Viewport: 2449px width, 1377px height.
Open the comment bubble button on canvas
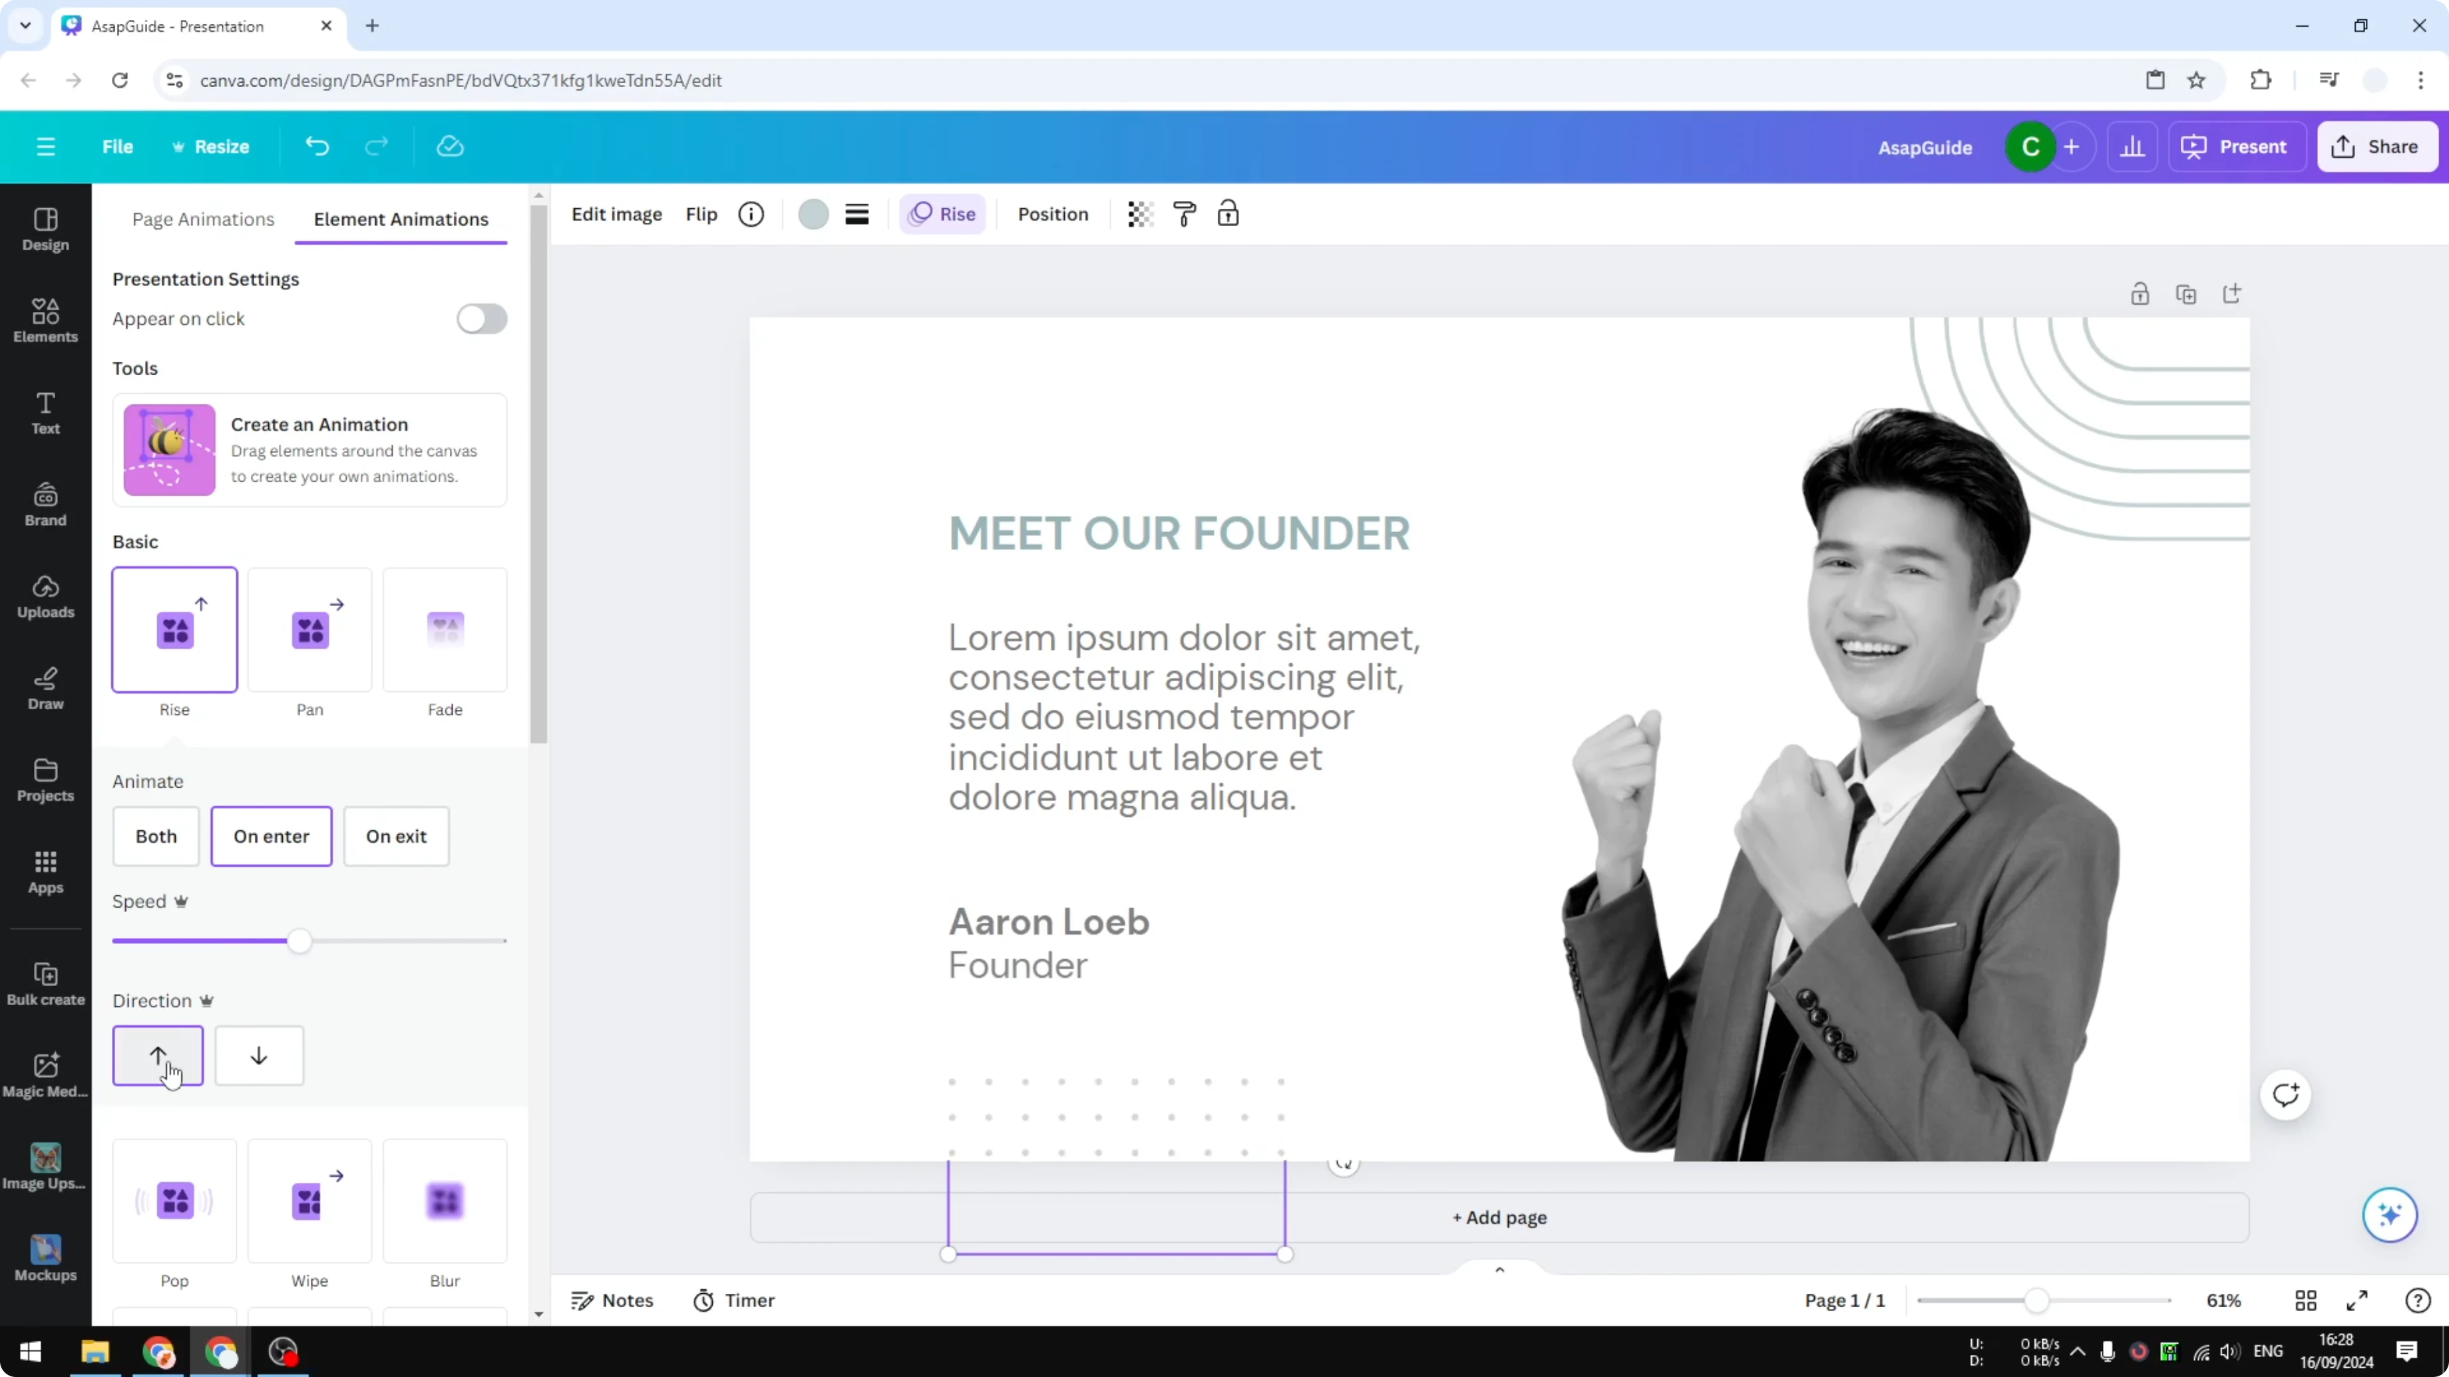coord(2285,1095)
